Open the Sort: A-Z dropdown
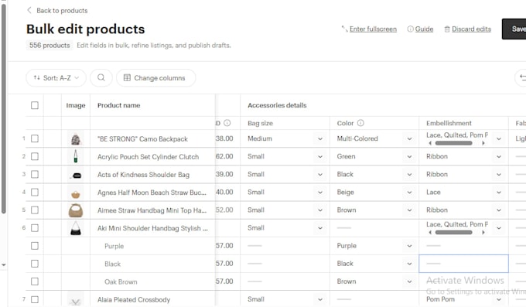The image size is (526, 307). coord(56,78)
